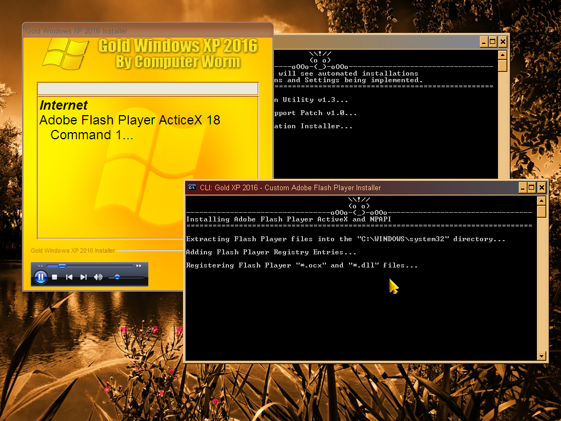Image resolution: width=561 pixels, height=421 pixels.
Task: Click the installer progress bar field
Action: click(148, 88)
